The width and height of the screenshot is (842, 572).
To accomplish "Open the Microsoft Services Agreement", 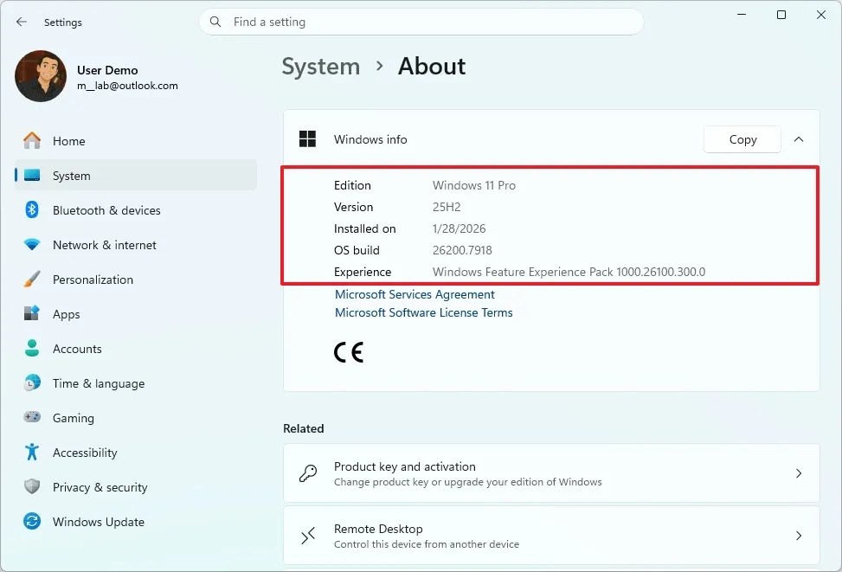I will [x=415, y=294].
